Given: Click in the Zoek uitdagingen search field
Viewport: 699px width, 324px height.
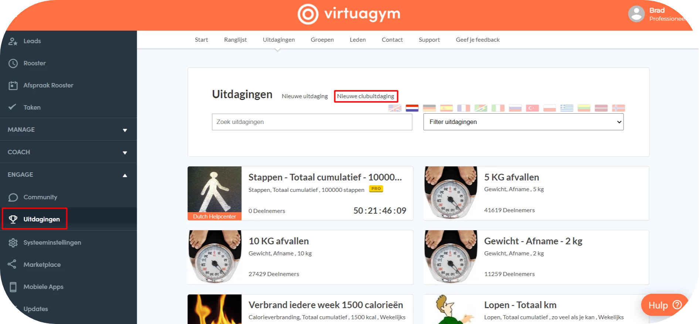Looking at the screenshot, I should click(312, 122).
